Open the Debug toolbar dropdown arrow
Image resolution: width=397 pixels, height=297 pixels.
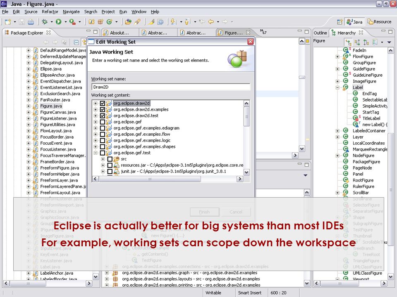pyautogui.click(x=51, y=22)
